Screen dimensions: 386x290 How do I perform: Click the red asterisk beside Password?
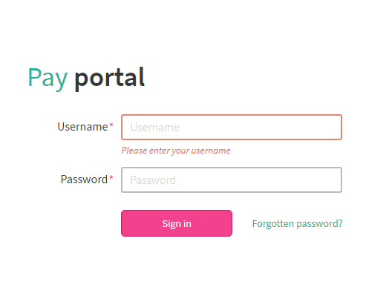tap(111, 177)
